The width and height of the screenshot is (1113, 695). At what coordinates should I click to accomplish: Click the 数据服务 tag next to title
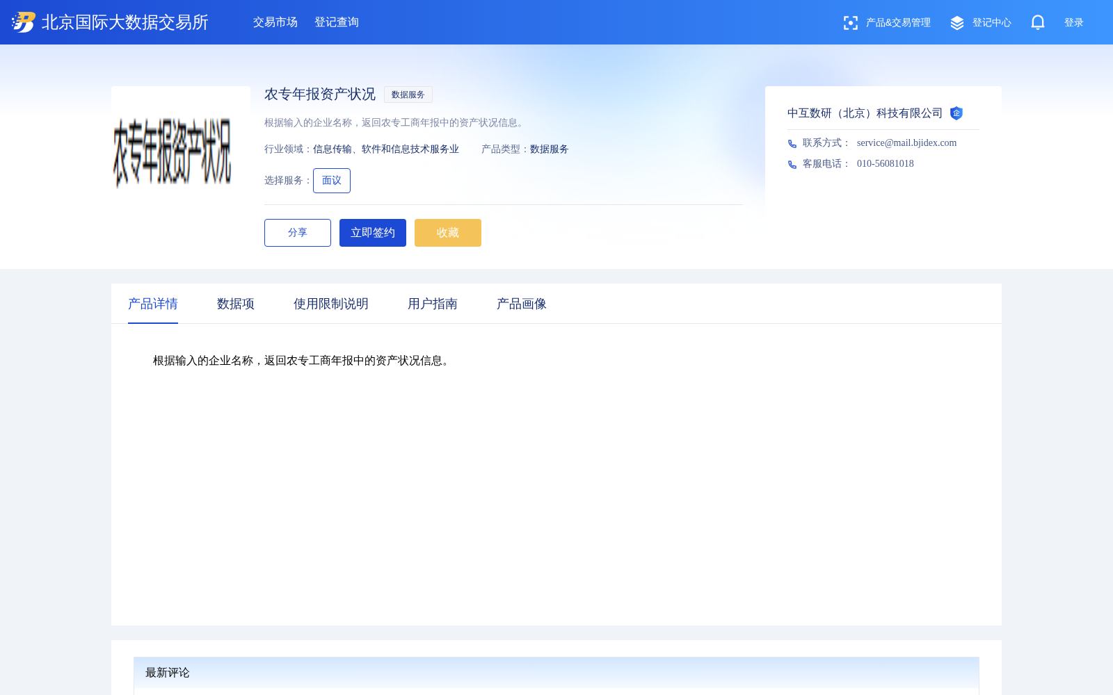point(408,95)
